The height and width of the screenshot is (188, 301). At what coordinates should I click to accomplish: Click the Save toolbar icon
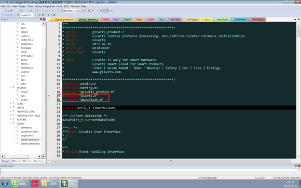tap(8, 11)
